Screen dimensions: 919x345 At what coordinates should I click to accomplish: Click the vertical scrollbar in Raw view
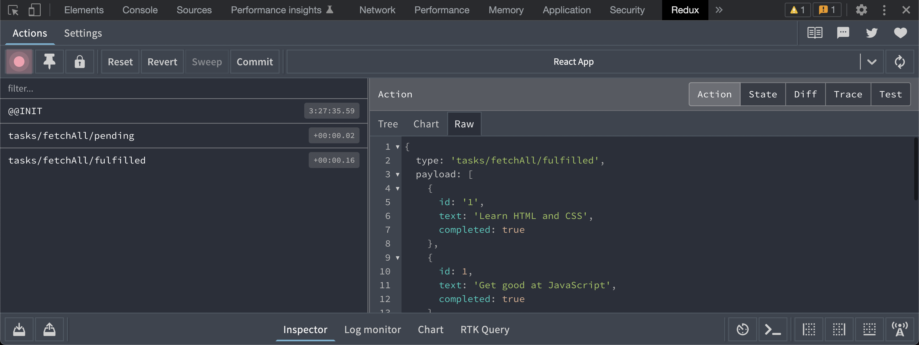[916, 169]
